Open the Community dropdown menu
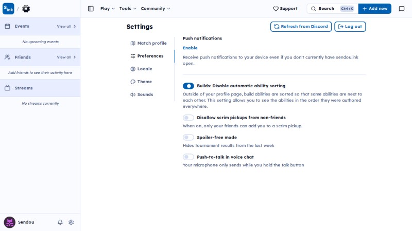Screen dimensions: 412x231 pyautogui.click(x=156, y=9)
